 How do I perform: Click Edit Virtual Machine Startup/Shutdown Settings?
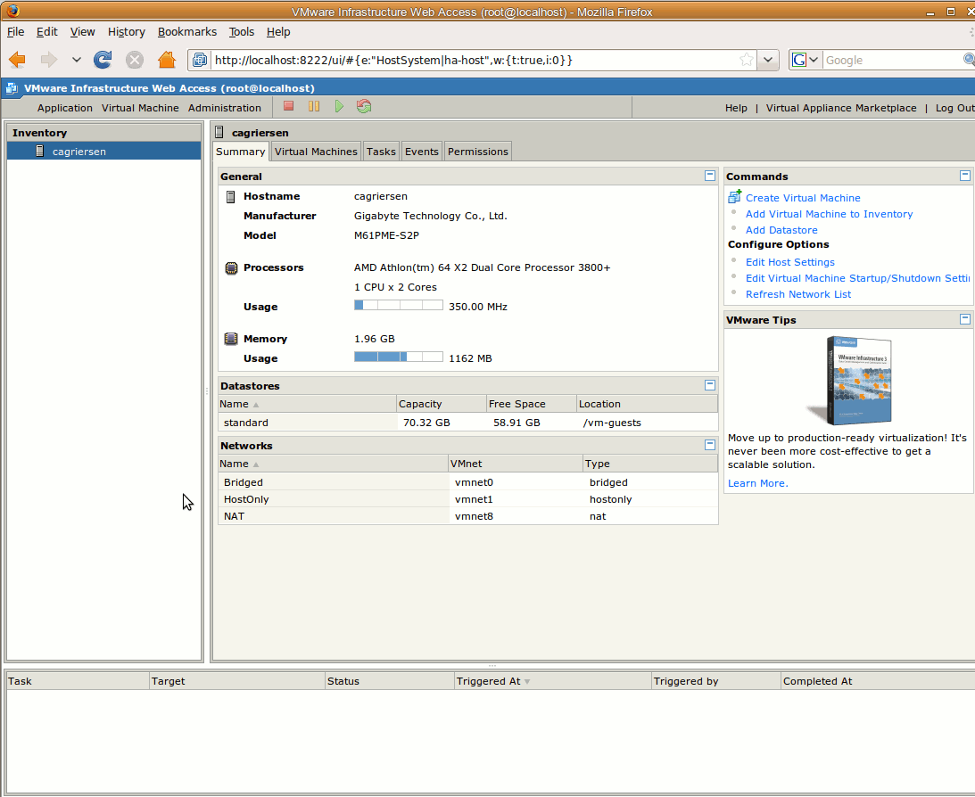click(857, 279)
